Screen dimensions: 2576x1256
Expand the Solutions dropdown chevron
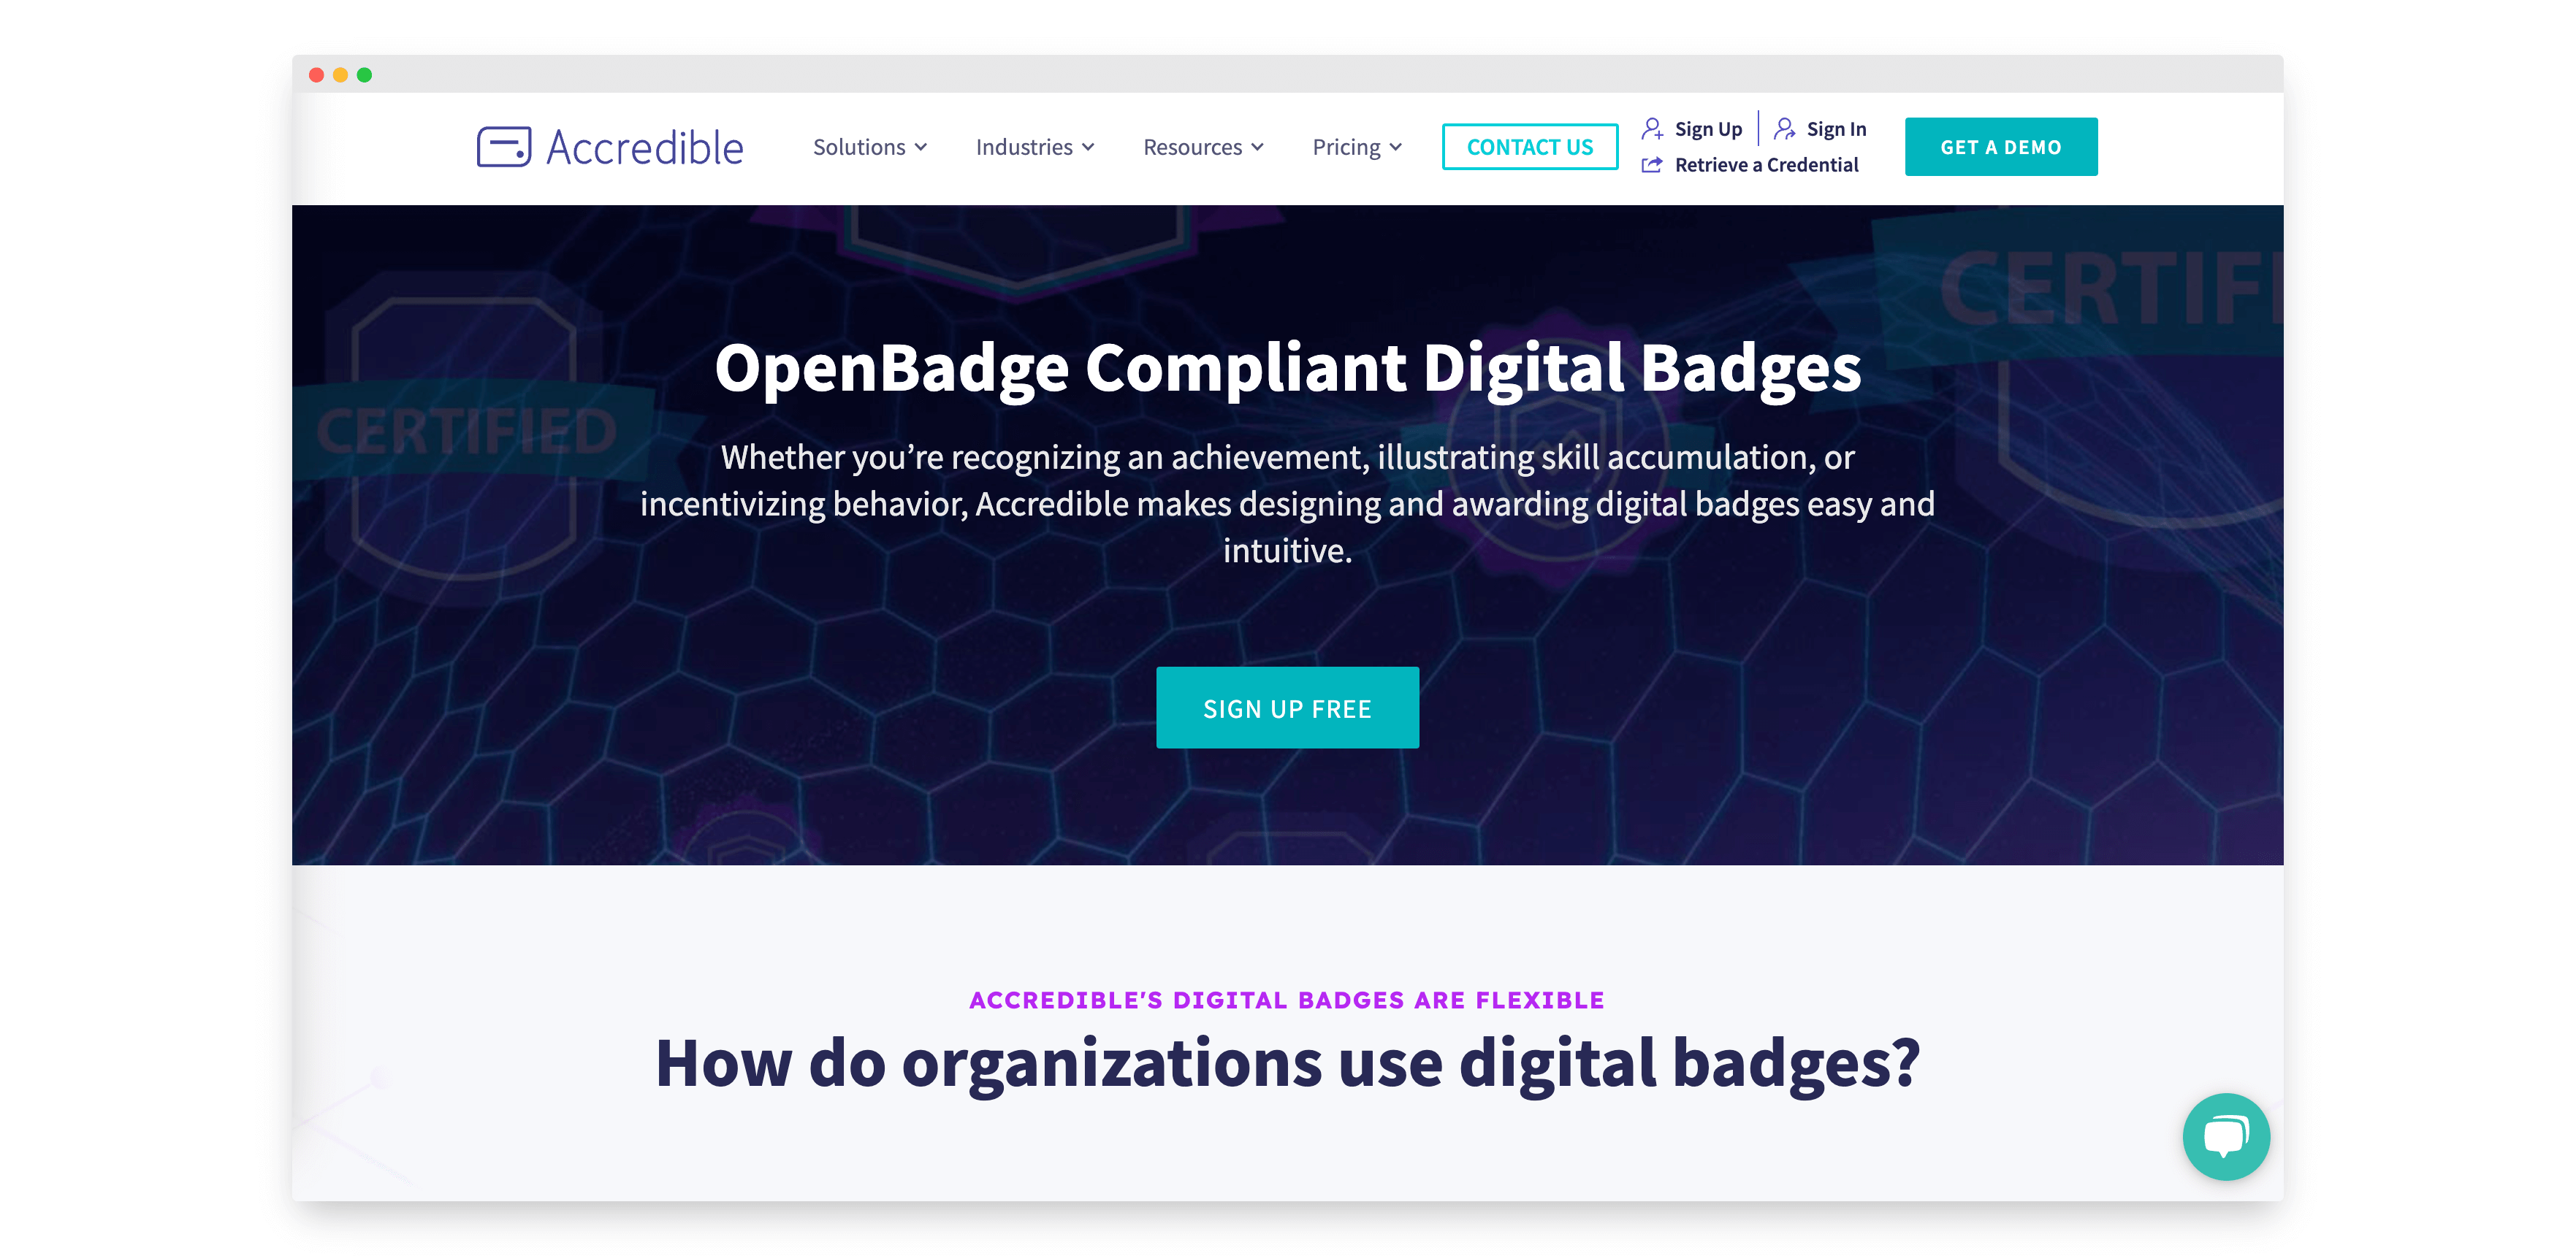(921, 147)
